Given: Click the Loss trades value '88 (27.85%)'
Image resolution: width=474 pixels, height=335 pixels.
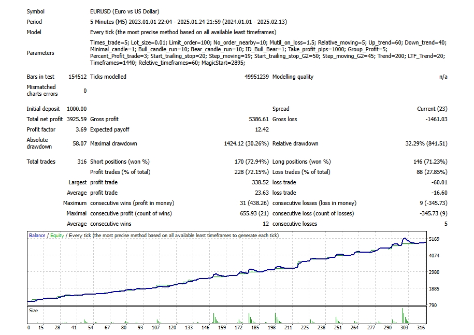Looking at the screenshot, I should (432, 172).
